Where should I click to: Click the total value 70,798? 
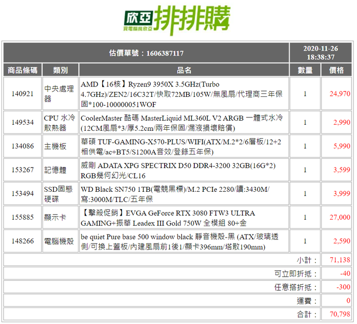point(340,314)
